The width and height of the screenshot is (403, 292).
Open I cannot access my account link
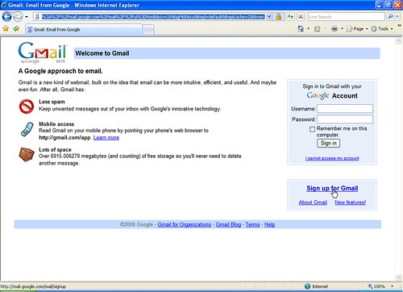(x=332, y=158)
